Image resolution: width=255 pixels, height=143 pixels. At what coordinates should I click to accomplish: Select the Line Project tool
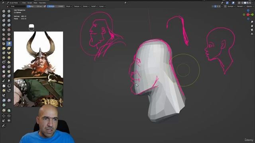[x=4, y=95]
